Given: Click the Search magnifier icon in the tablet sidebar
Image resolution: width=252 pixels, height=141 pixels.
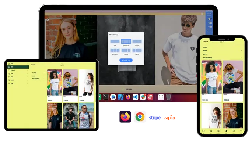Looking at the screenshot, I should coord(9,80).
